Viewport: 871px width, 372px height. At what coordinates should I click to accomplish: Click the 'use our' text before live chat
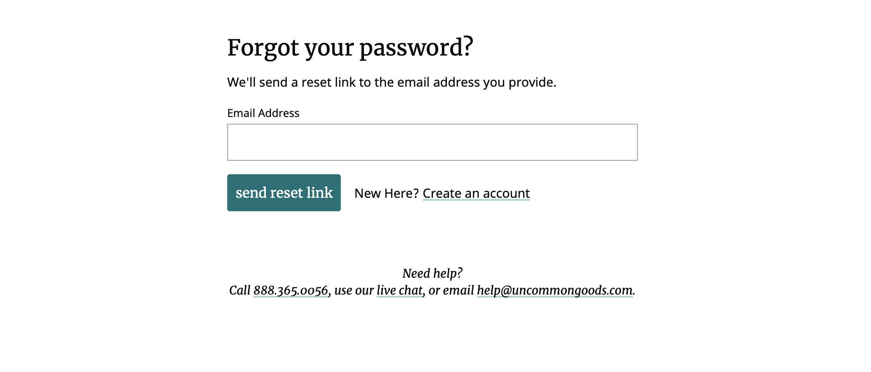(354, 290)
